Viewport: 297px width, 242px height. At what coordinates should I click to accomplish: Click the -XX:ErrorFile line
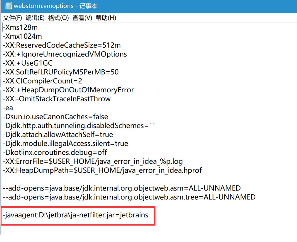pyautogui.click(x=93, y=161)
